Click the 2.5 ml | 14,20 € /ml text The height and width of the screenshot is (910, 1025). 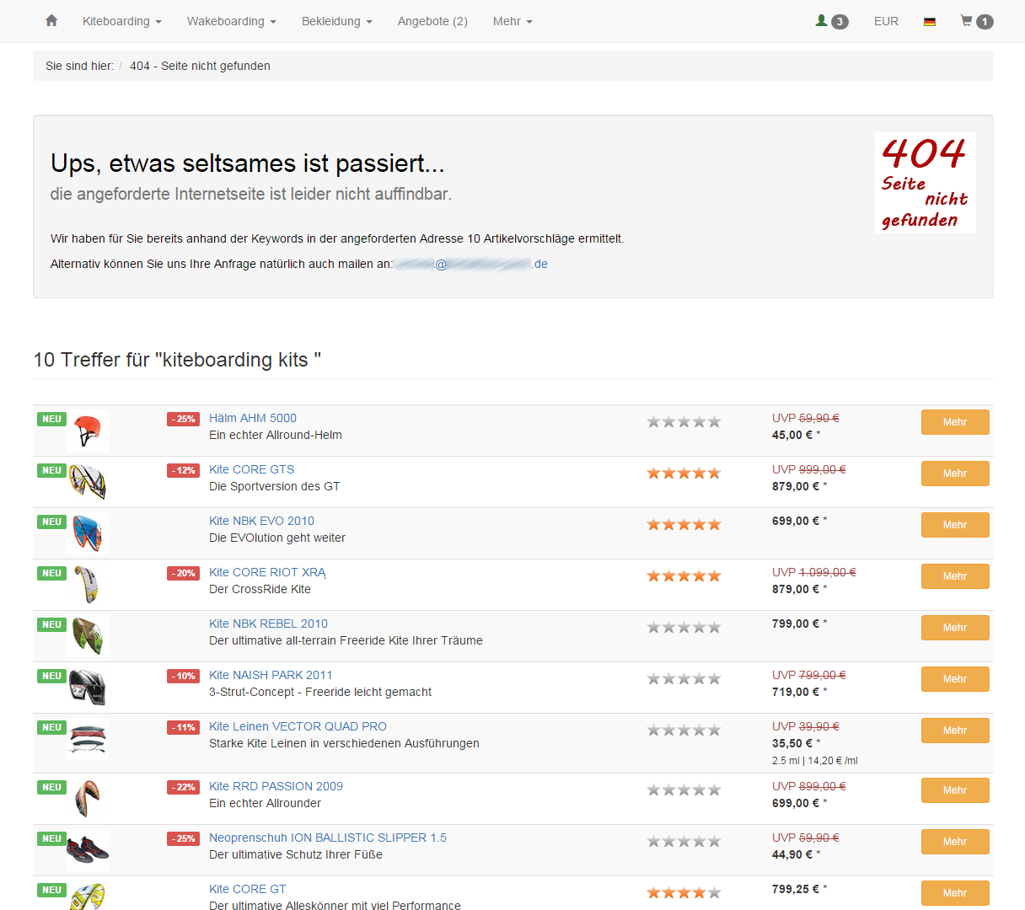[814, 760]
